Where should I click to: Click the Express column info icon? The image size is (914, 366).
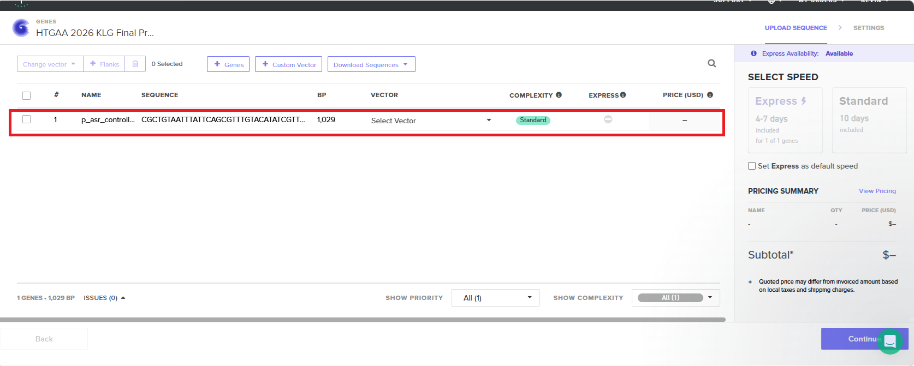point(623,95)
